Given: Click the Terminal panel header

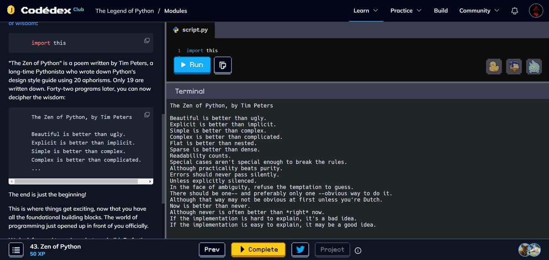Looking at the screenshot, I should pos(357,91).
